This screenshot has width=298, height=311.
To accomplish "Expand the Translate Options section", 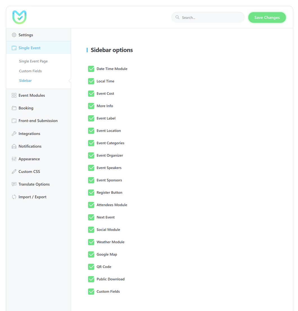I will (x=34, y=184).
